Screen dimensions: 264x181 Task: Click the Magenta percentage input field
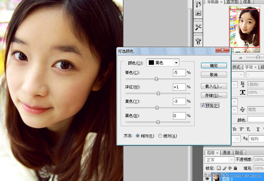[x=179, y=87]
